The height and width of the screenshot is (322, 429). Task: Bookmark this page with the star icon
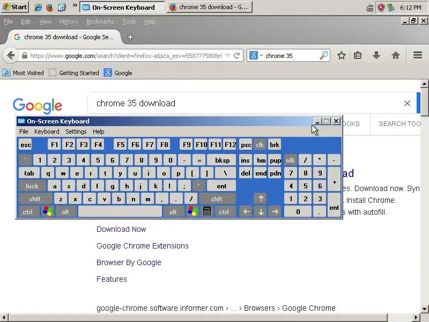click(341, 56)
